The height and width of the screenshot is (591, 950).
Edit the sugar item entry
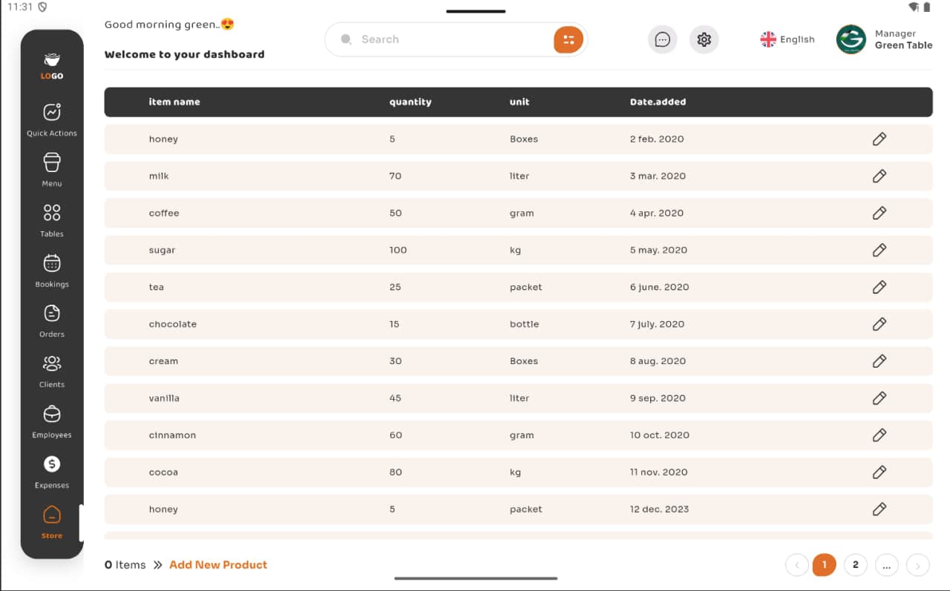(879, 250)
